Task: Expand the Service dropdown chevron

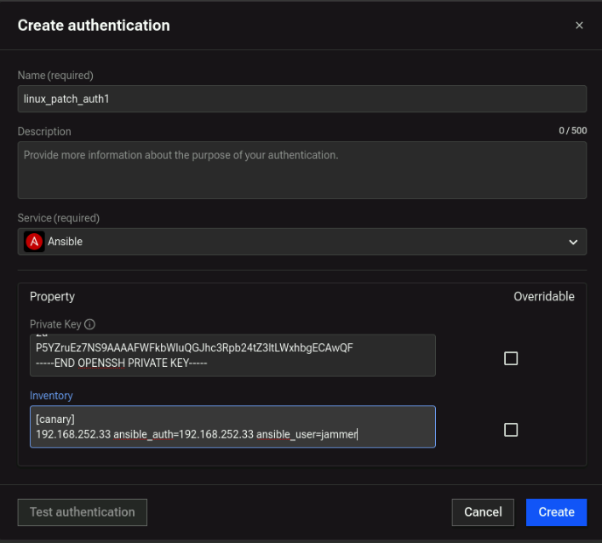Action: 573,243
